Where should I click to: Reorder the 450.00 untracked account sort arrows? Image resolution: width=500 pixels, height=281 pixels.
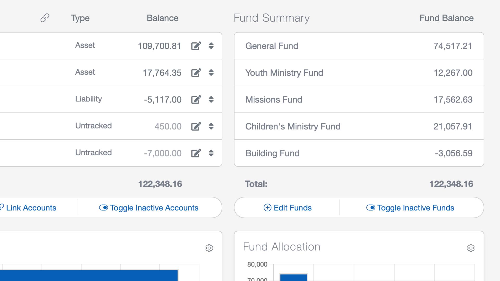pyautogui.click(x=211, y=126)
